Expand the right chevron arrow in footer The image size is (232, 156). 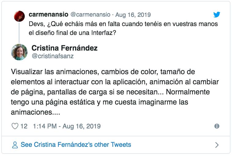point(217,145)
